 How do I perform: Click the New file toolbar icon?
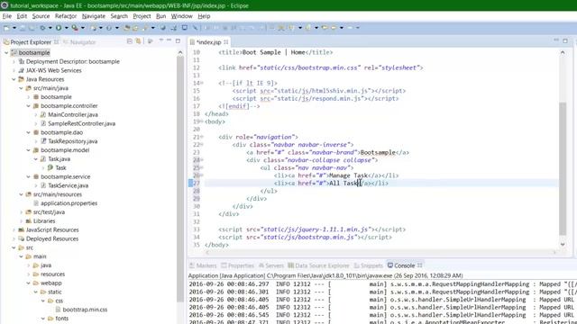6,28
